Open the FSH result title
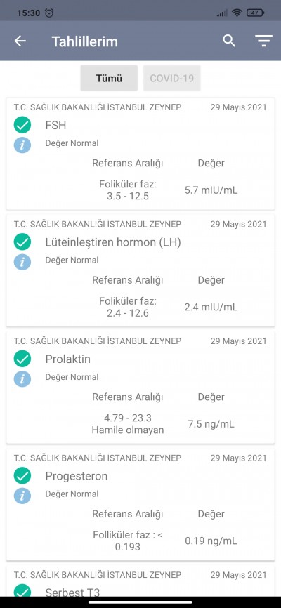Image resolution: width=281 pixels, height=608 pixels. tap(56, 125)
